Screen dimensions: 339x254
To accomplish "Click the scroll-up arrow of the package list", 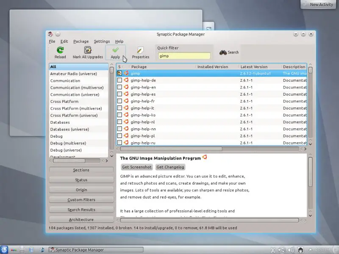I will tap(311, 64).
